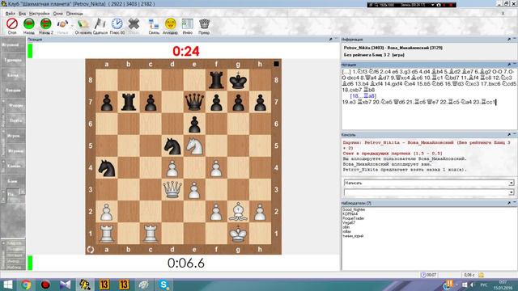Open the Windows Start button
The image size is (518, 291).
click(x=7, y=285)
